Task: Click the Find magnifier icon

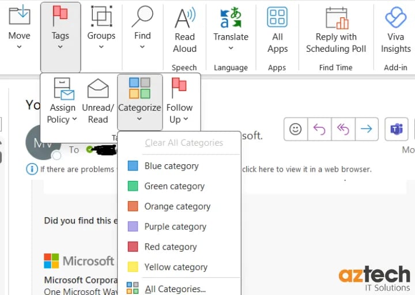Action: coord(142,16)
